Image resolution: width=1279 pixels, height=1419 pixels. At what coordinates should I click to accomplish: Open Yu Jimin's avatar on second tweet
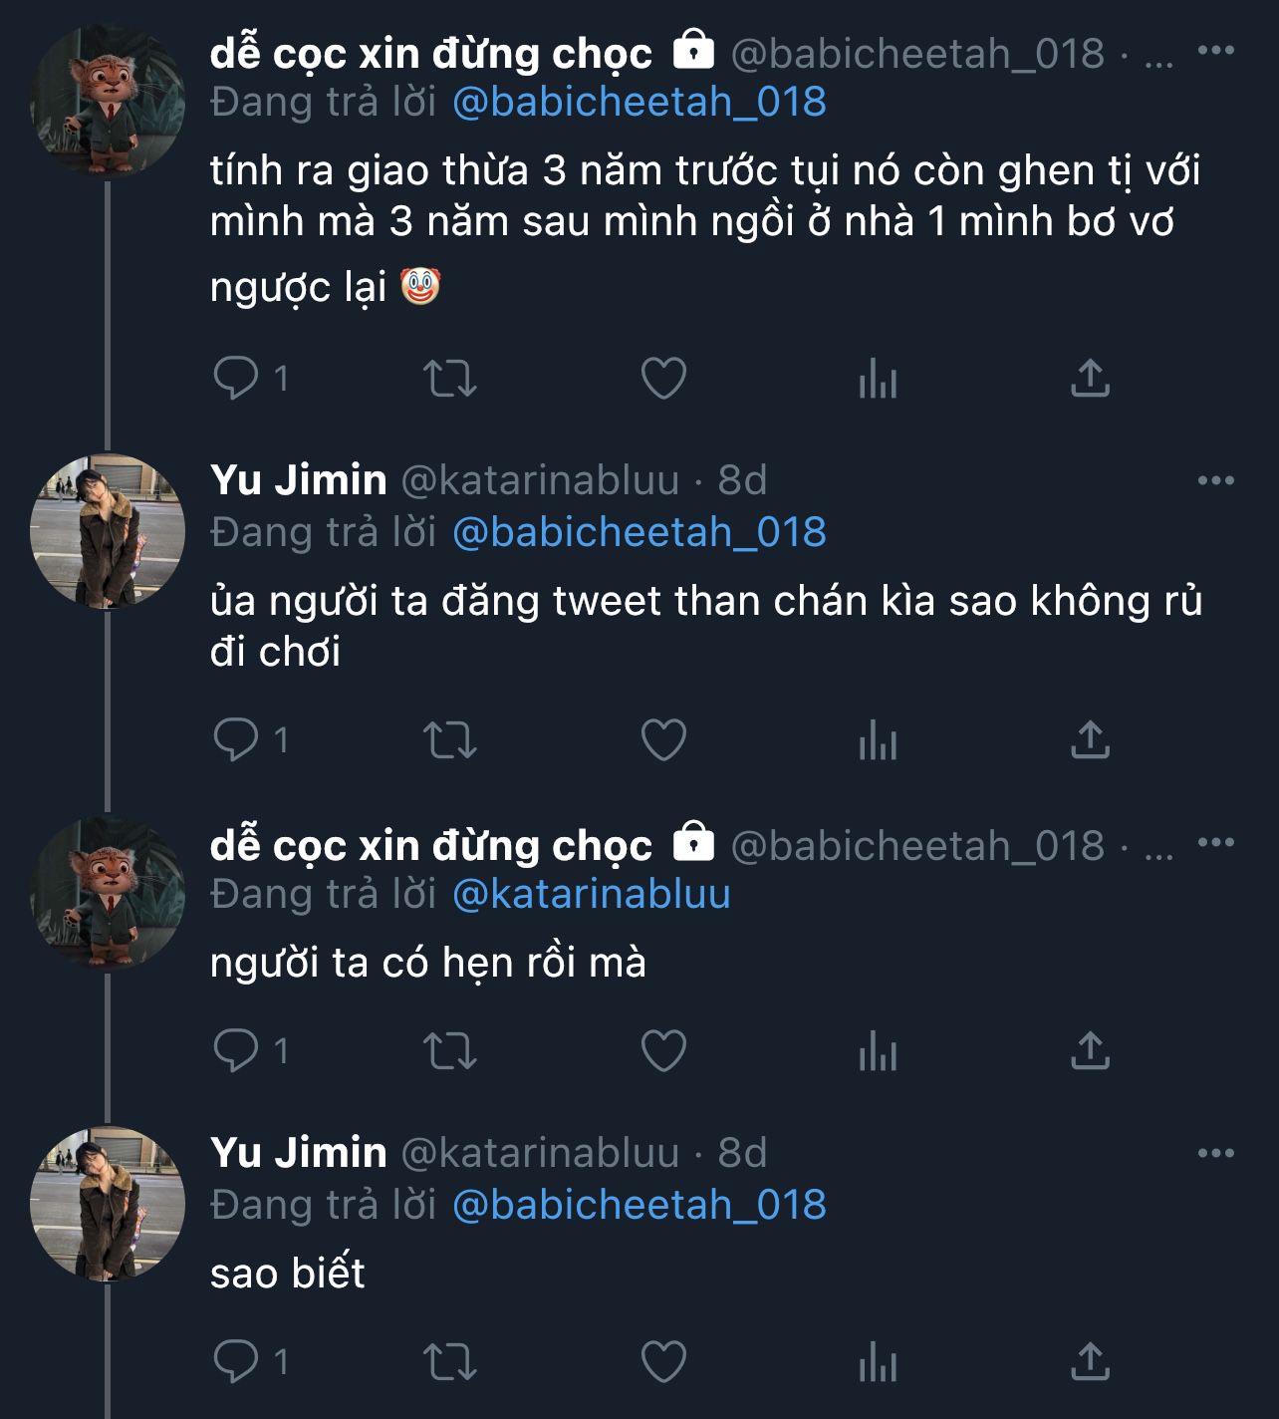pyautogui.click(x=108, y=531)
